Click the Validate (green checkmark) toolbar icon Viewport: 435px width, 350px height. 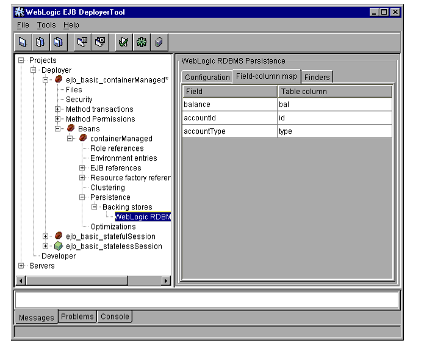tap(124, 42)
